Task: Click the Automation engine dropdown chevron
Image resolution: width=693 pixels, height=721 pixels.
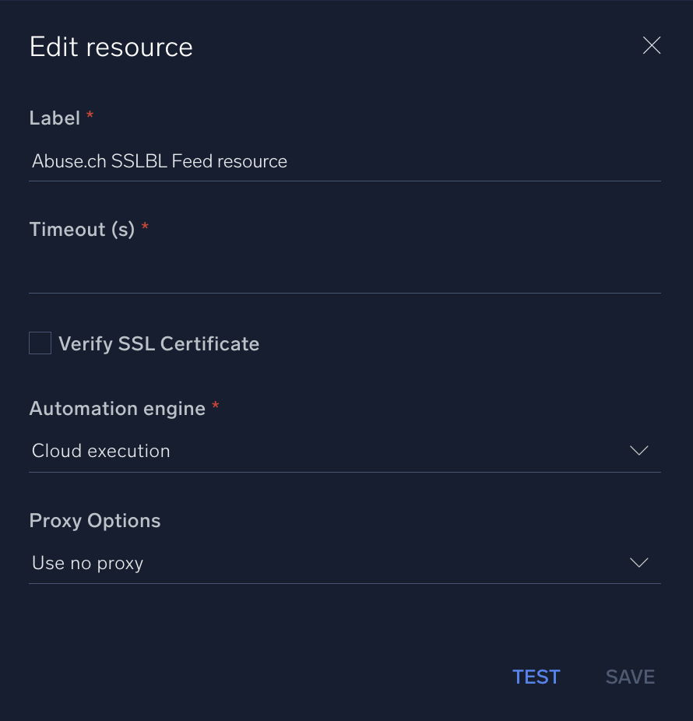Action: click(x=638, y=450)
